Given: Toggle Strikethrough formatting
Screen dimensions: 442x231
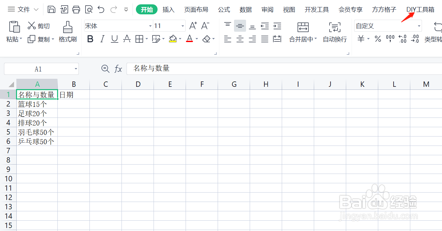Looking at the screenshot, I should [x=127, y=39].
